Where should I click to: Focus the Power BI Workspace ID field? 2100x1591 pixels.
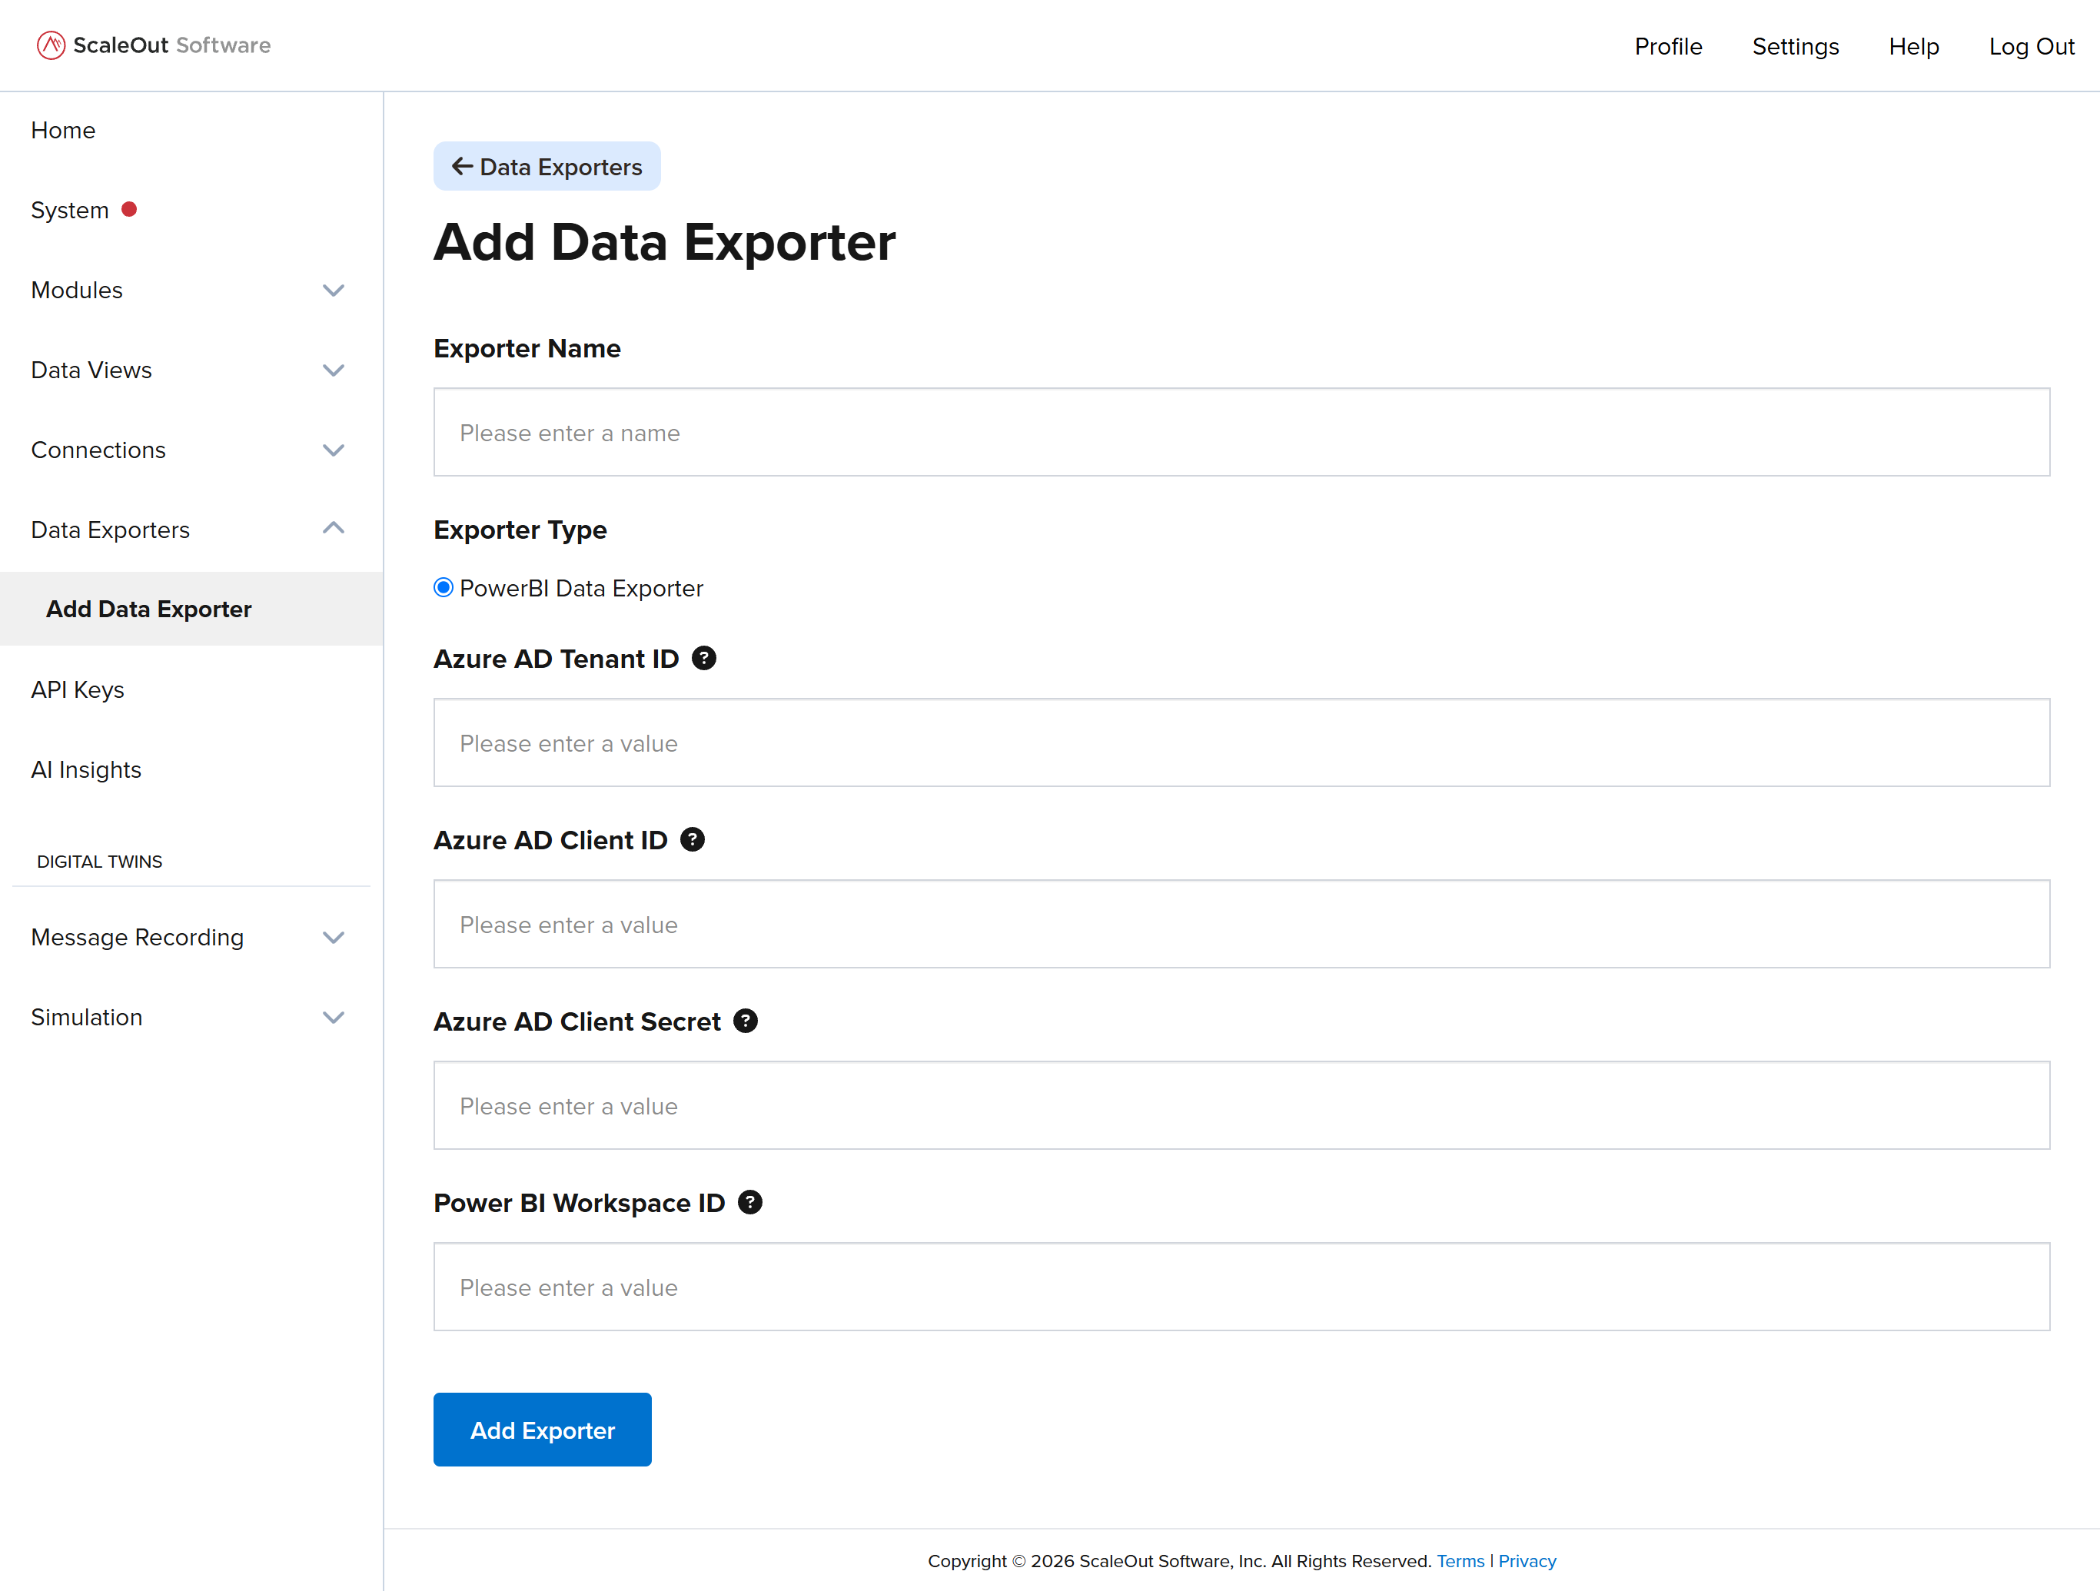click(1241, 1287)
